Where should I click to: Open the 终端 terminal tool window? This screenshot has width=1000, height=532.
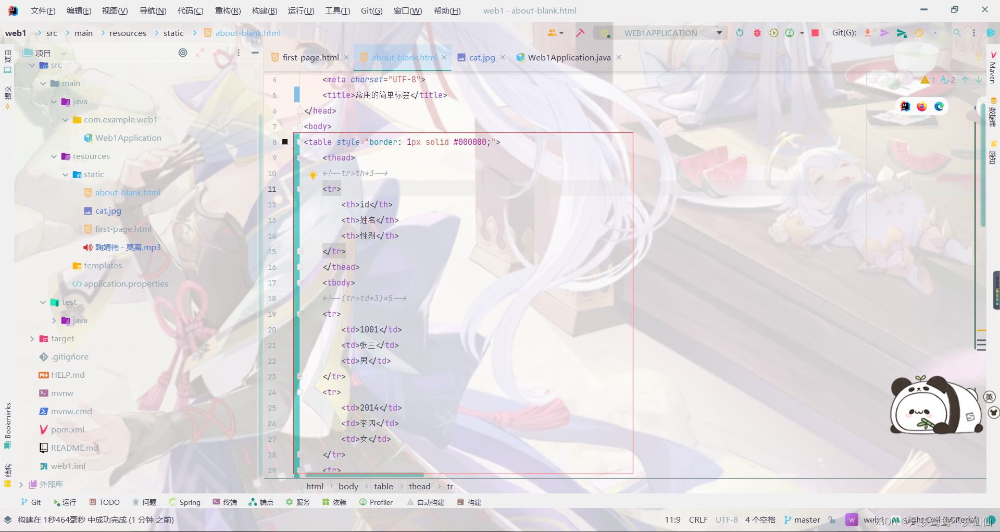pos(224,502)
